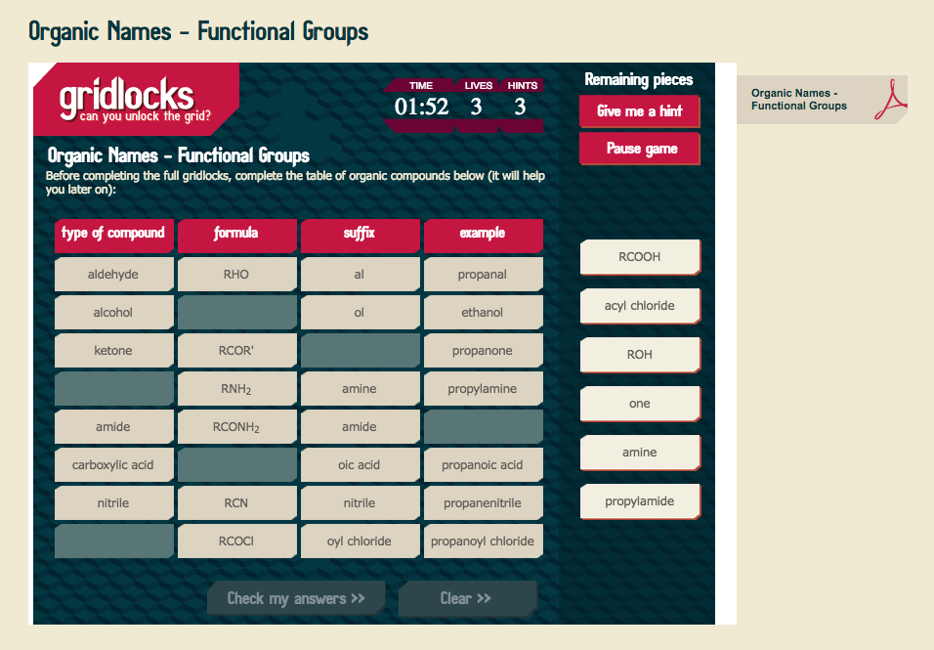Click the empty formula cell for carboxylic acid
The image size is (934, 650).
click(x=236, y=464)
